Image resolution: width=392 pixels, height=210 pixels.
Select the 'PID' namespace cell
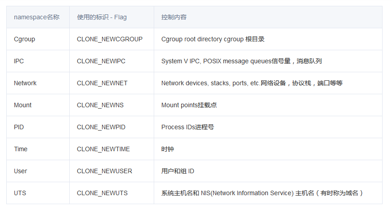click(x=38, y=127)
